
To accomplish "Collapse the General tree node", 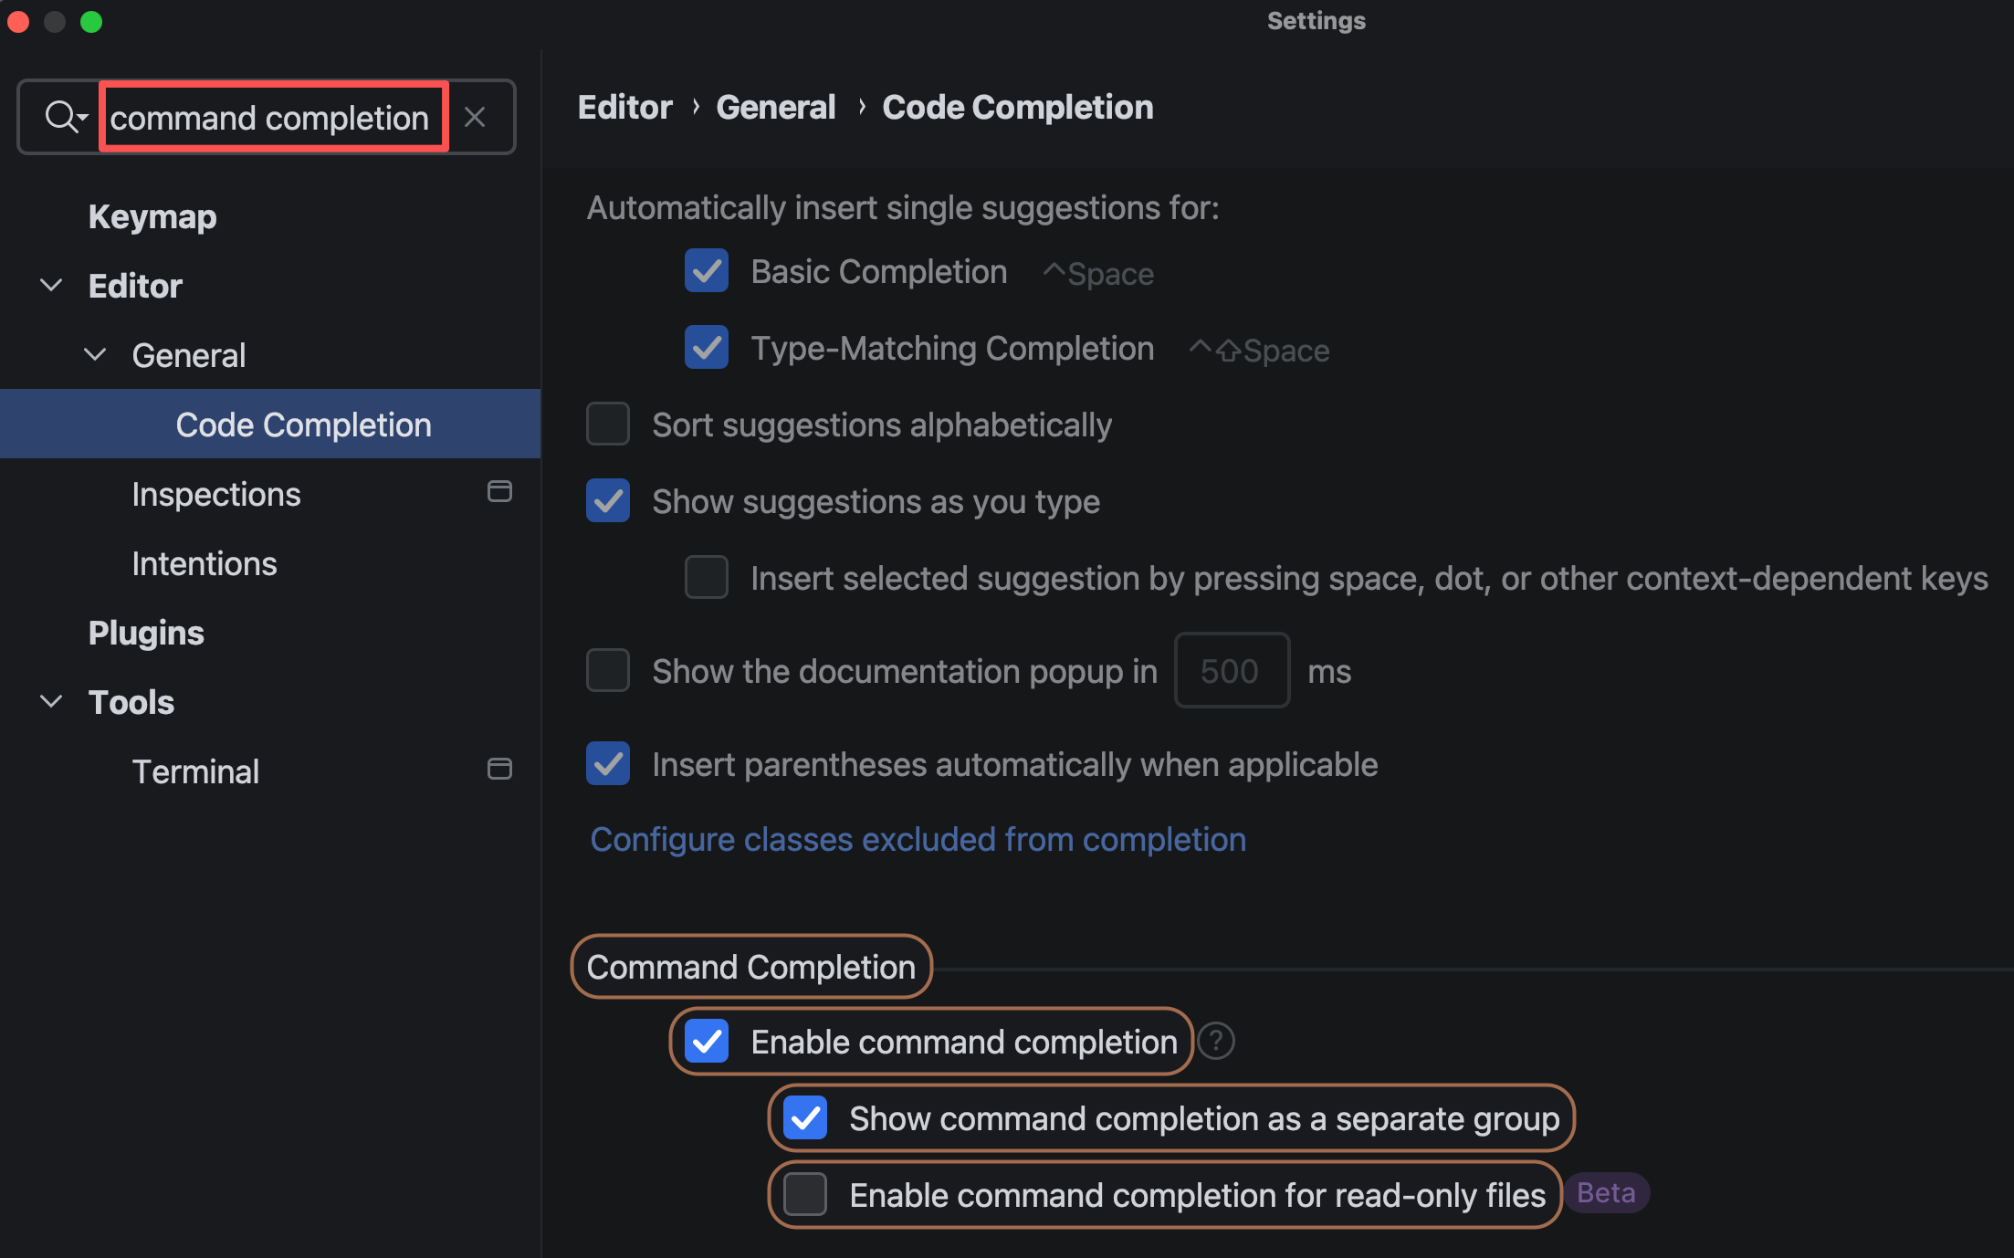I will click(x=96, y=355).
